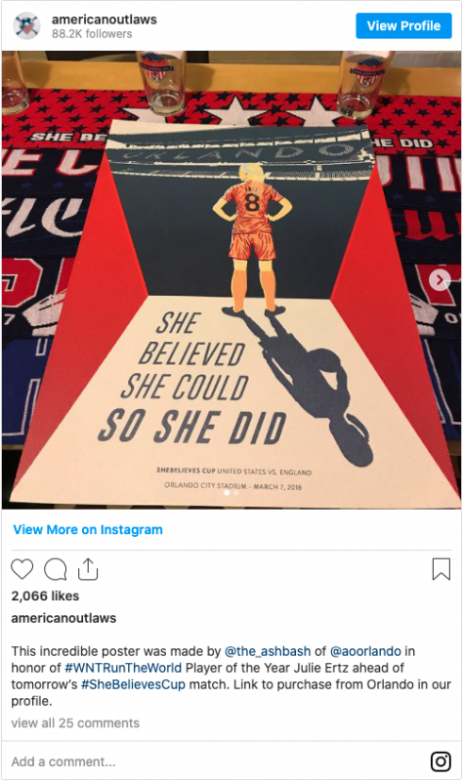Click the View Profile button
Image resolution: width=463 pixels, height=781 pixels.
click(x=403, y=26)
